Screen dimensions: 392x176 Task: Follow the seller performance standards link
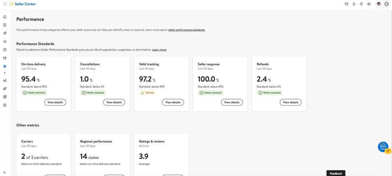pyautogui.click(x=187, y=30)
